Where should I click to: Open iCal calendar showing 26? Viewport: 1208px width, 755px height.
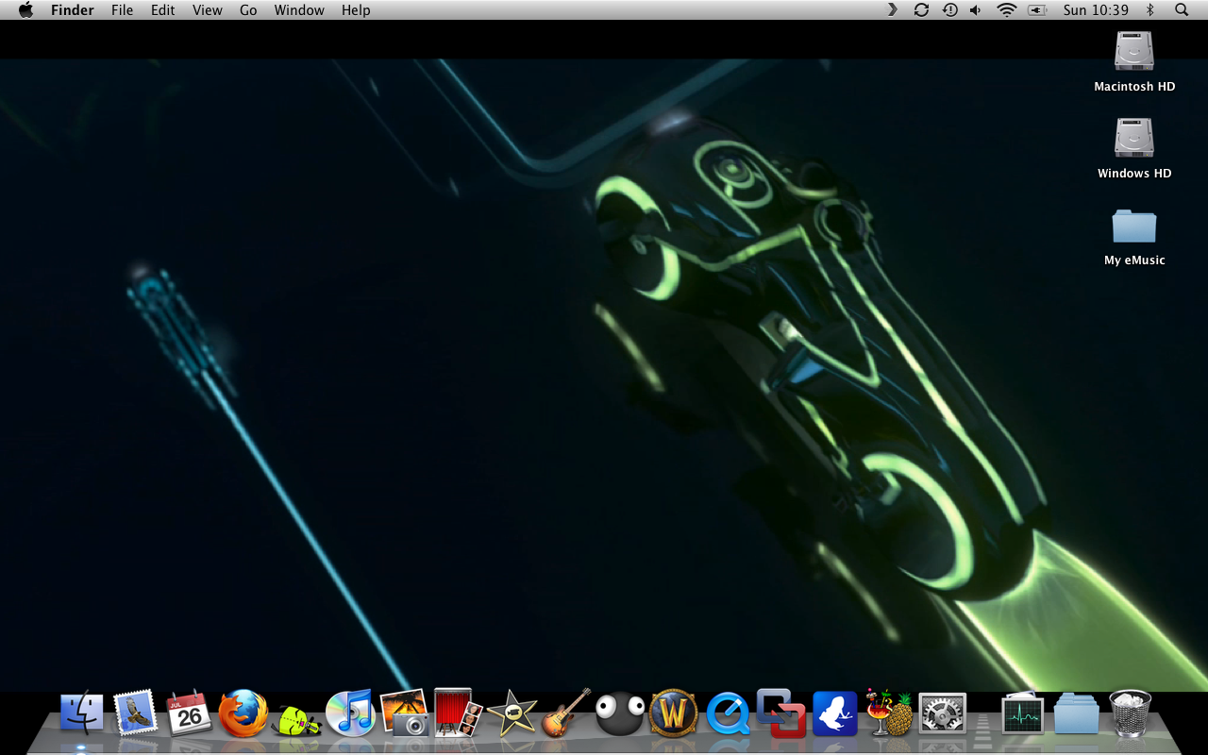click(x=189, y=713)
